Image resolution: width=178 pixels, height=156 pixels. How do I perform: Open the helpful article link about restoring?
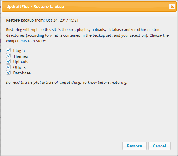pos(67,82)
